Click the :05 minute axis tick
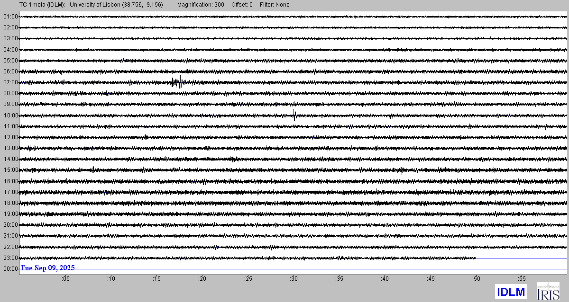The width and height of the screenshot is (569, 302). 65,279
